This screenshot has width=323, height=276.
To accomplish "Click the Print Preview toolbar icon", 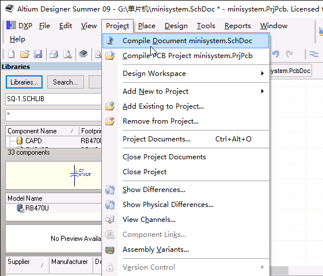I will pyautogui.click(x=67, y=54).
